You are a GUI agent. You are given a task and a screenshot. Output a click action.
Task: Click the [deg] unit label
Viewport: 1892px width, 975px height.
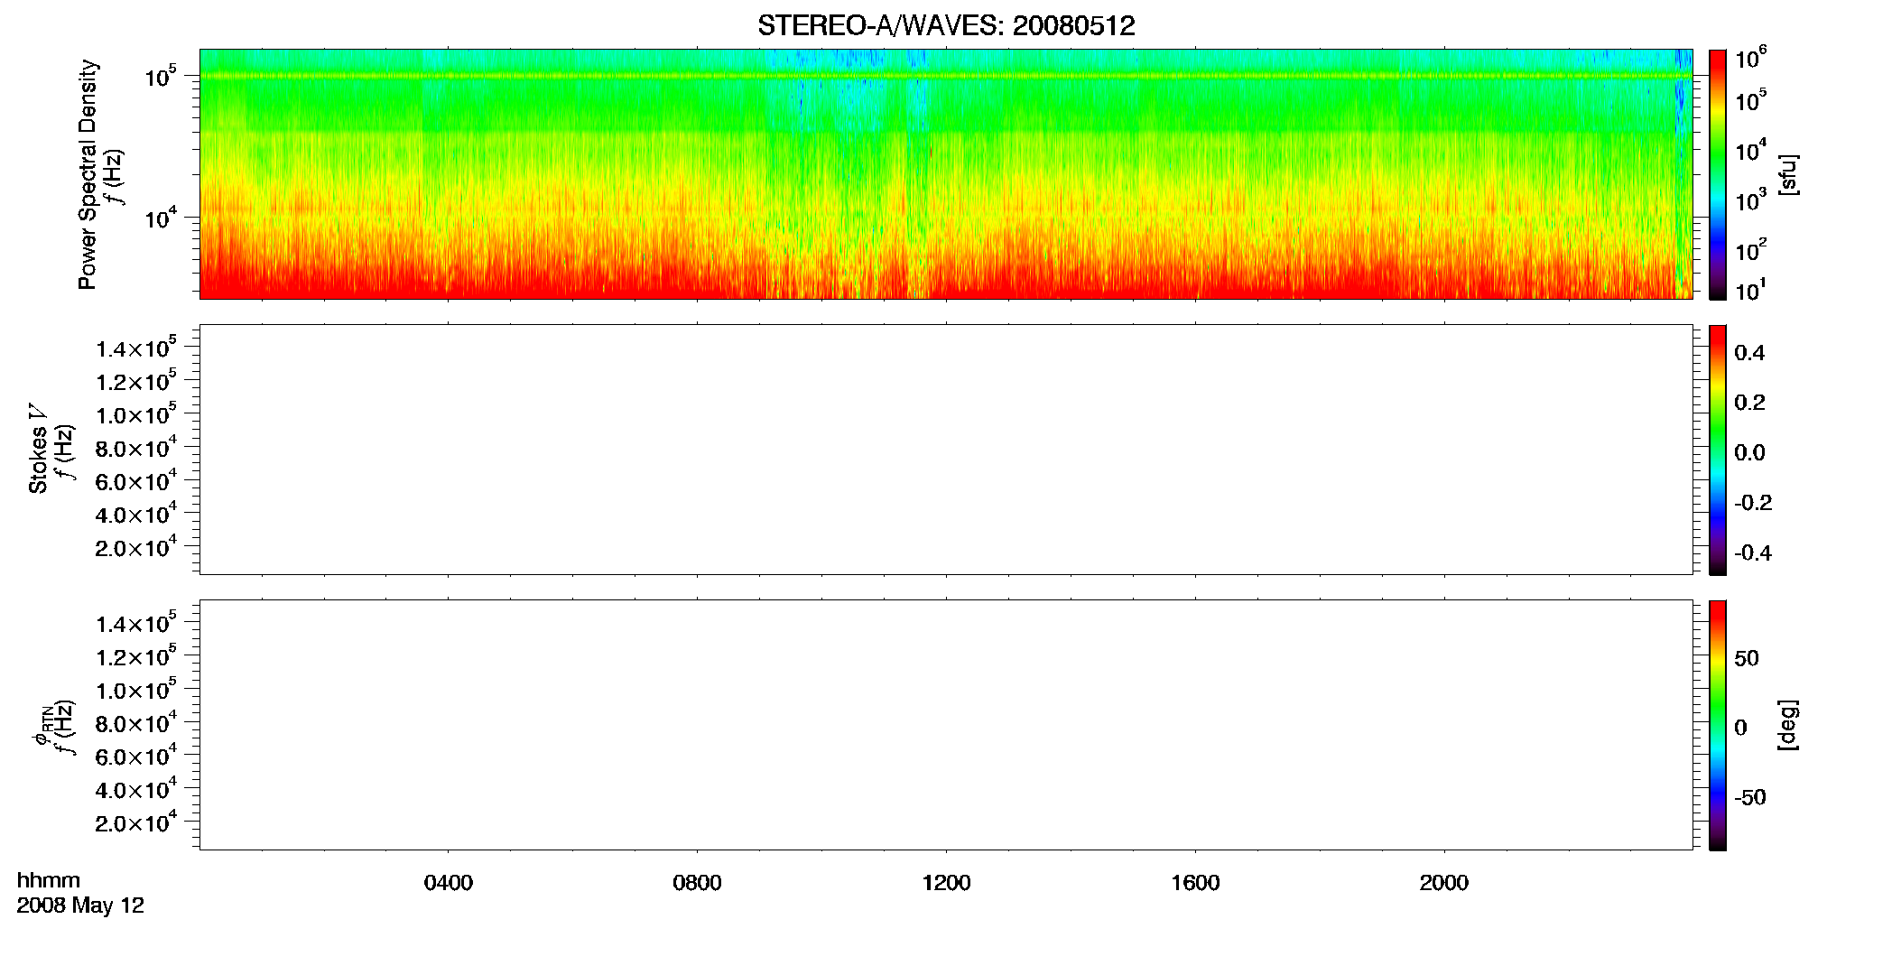pos(1788,725)
